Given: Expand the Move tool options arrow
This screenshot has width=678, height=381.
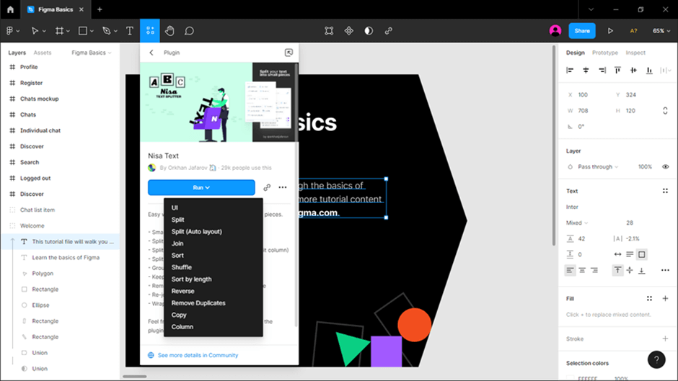Looking at the screenshot, I should click(44, 31).
